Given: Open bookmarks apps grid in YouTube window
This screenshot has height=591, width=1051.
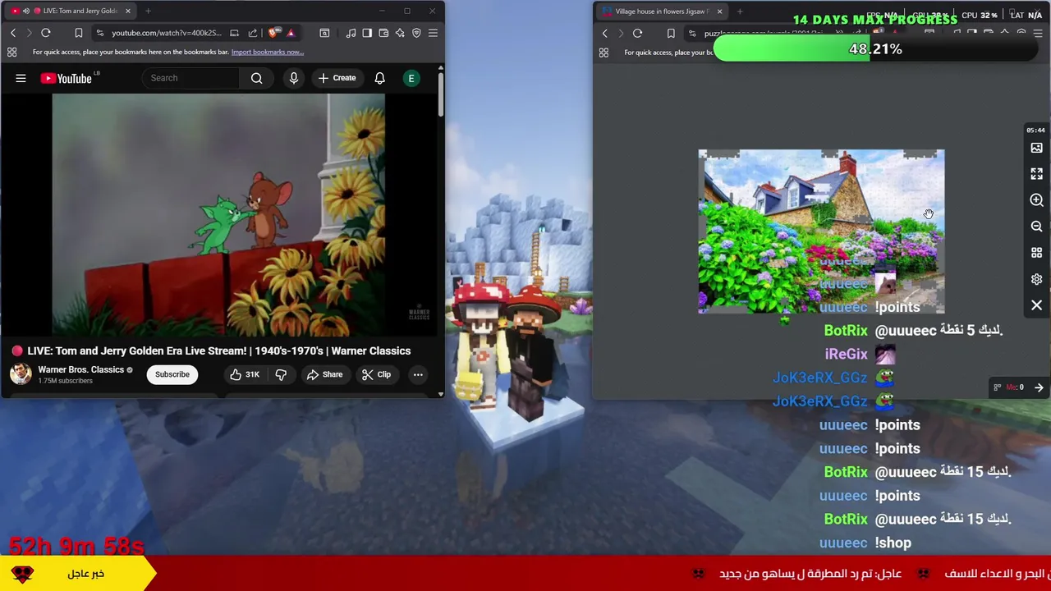Looking at the screenshot, I should (12, 52).
